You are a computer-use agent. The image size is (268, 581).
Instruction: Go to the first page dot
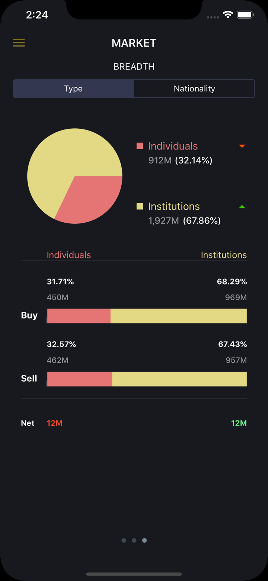tap(124, 540)
